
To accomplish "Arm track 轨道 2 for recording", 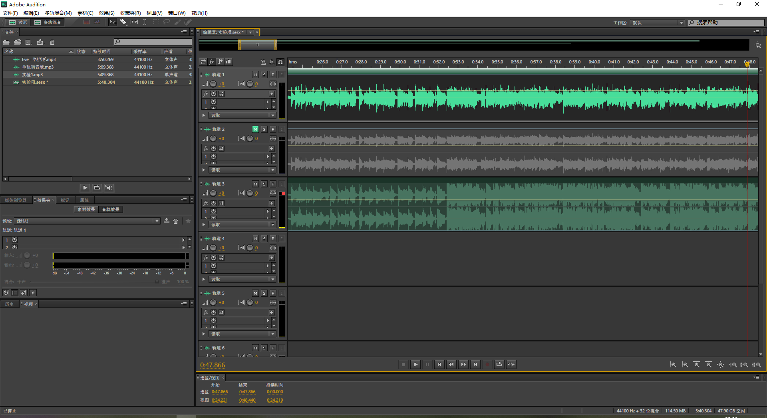I will click(273, 129).
